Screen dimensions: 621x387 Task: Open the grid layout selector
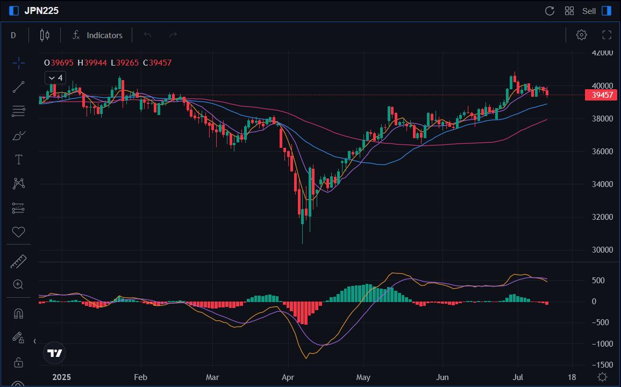(x=569, y=10)
